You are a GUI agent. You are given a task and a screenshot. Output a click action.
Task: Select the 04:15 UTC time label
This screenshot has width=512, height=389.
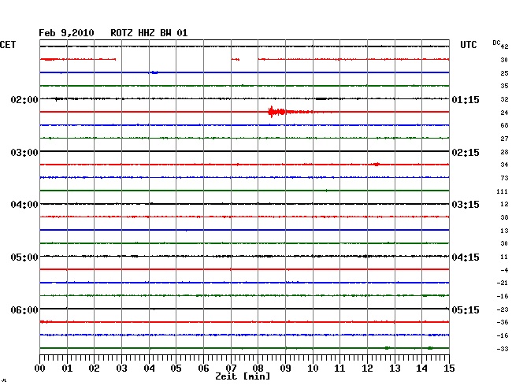pos(466,257)
